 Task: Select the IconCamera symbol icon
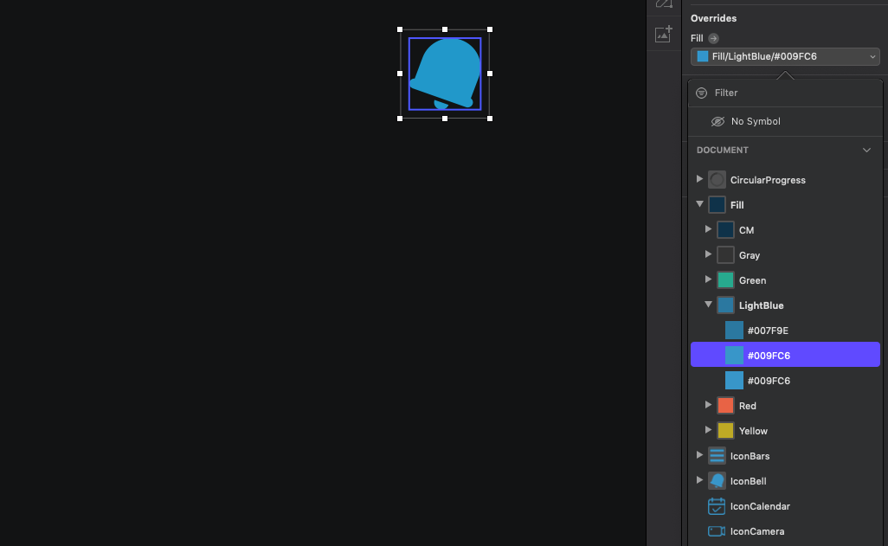click(717, 531)
